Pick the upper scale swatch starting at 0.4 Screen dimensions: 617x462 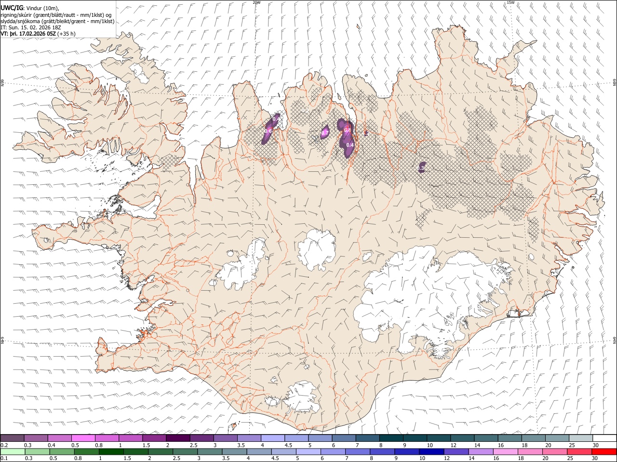(59, 438)
